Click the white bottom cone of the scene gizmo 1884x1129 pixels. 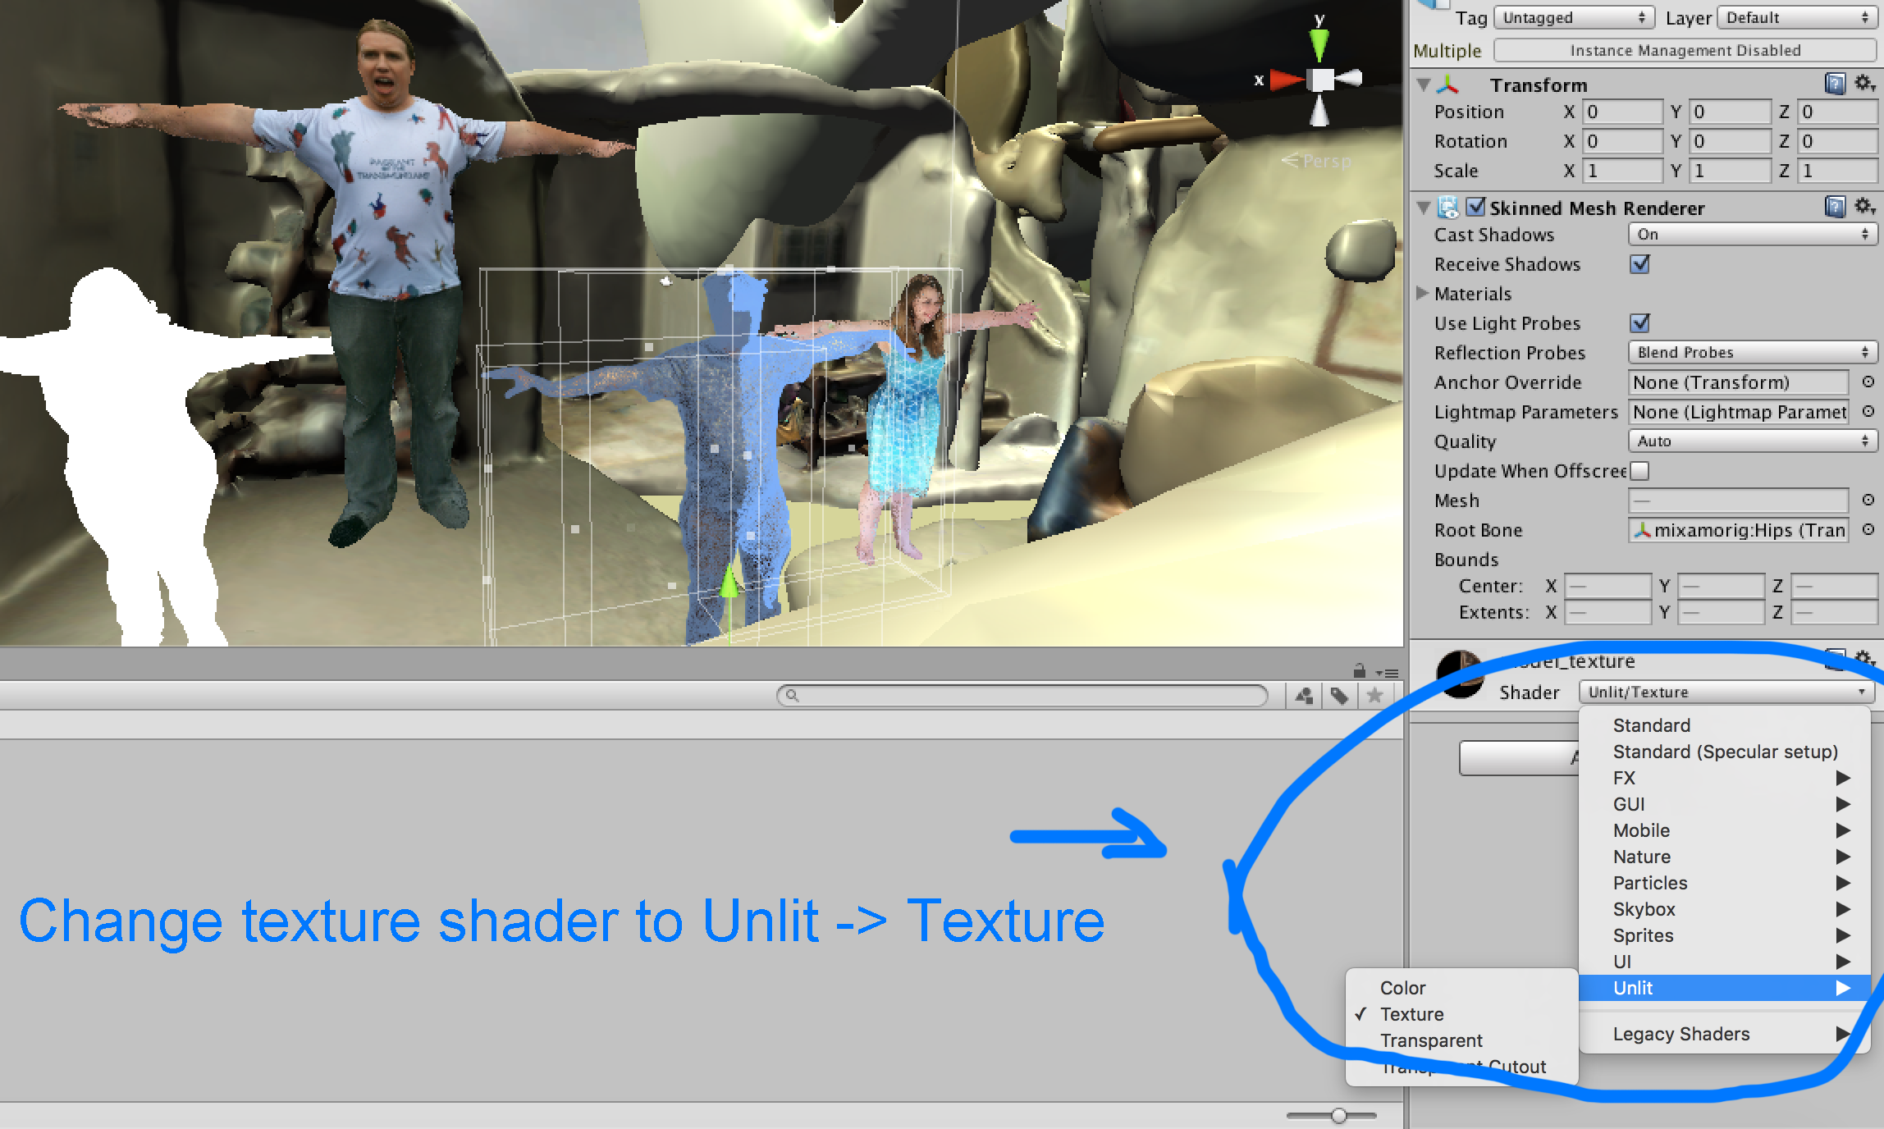(x=1319, y=111)
